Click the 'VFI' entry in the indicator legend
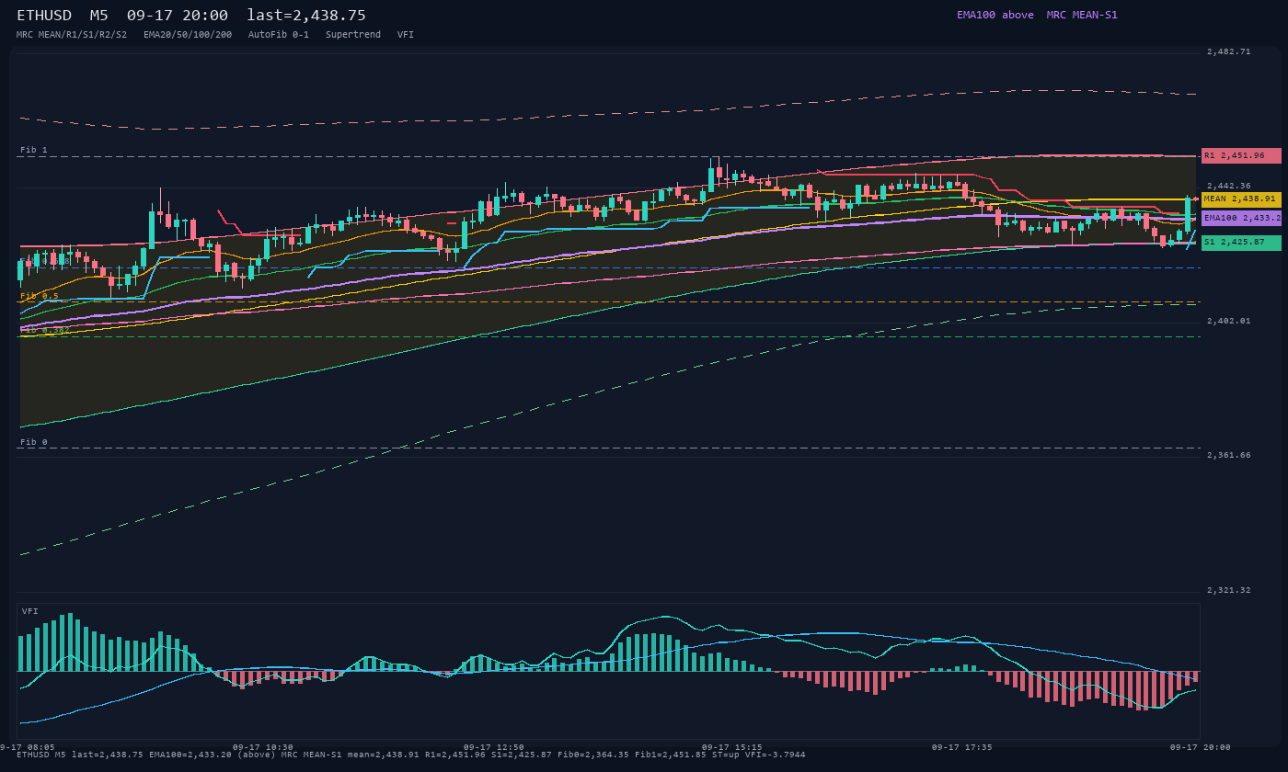The image size is (1288, 772). tap(406, 34)
